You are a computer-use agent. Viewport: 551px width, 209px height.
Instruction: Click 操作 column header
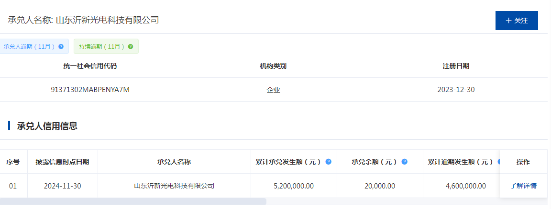coord(523,162)
